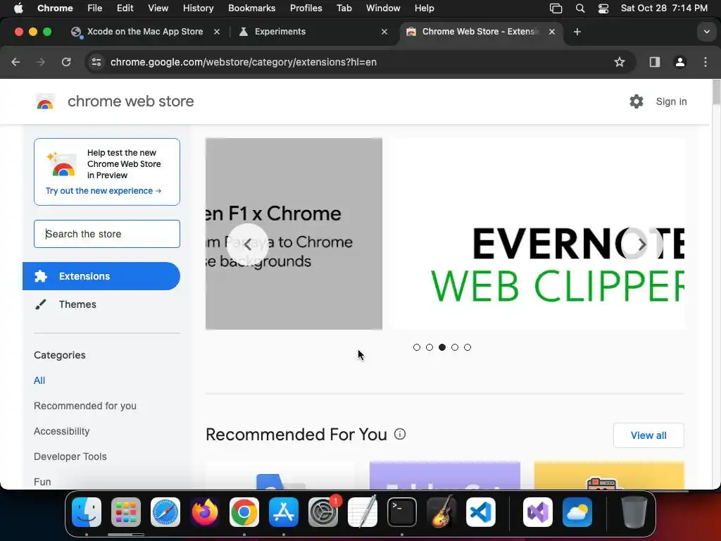Click Try out the new experience link
The height and width of the screenshot is (541, 721).
coord(104,191)
